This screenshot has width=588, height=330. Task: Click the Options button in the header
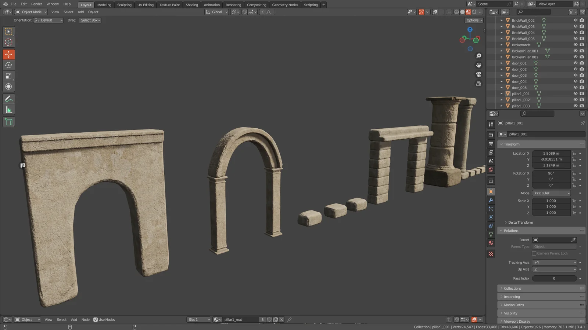(x=474, y=20)
